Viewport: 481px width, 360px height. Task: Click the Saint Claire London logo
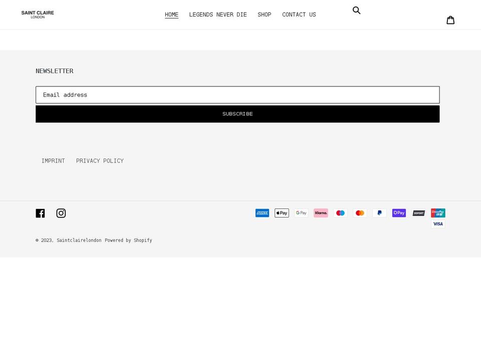coord(38,14)
